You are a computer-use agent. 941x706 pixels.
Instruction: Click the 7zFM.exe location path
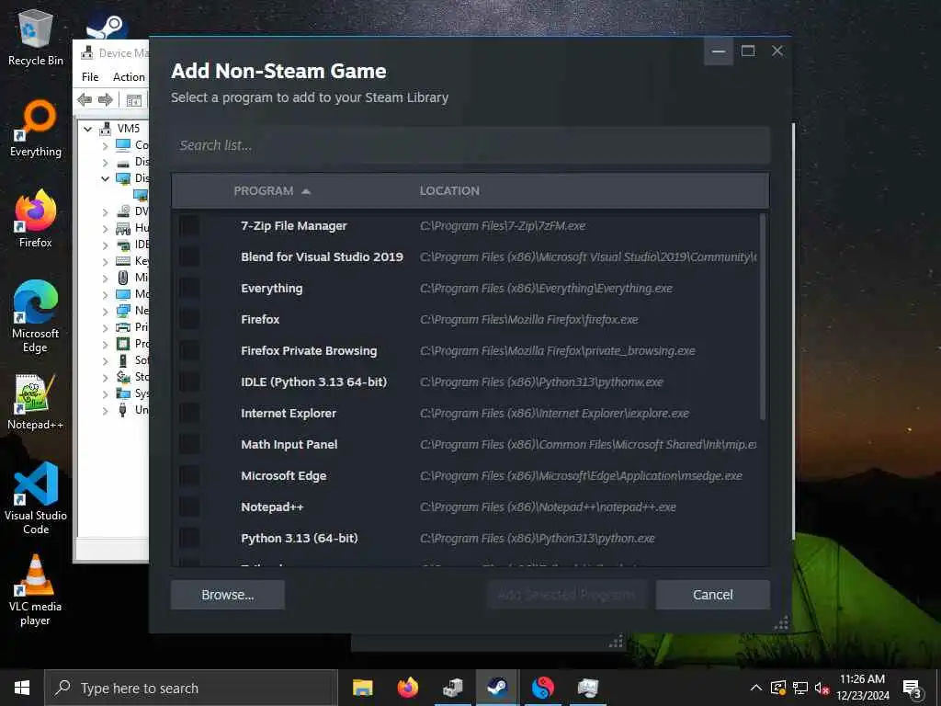click(503, 226)
